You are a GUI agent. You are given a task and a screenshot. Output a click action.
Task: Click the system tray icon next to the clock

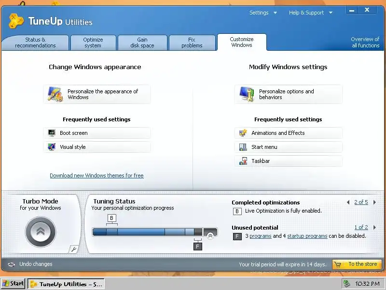(x=347, y=284)
